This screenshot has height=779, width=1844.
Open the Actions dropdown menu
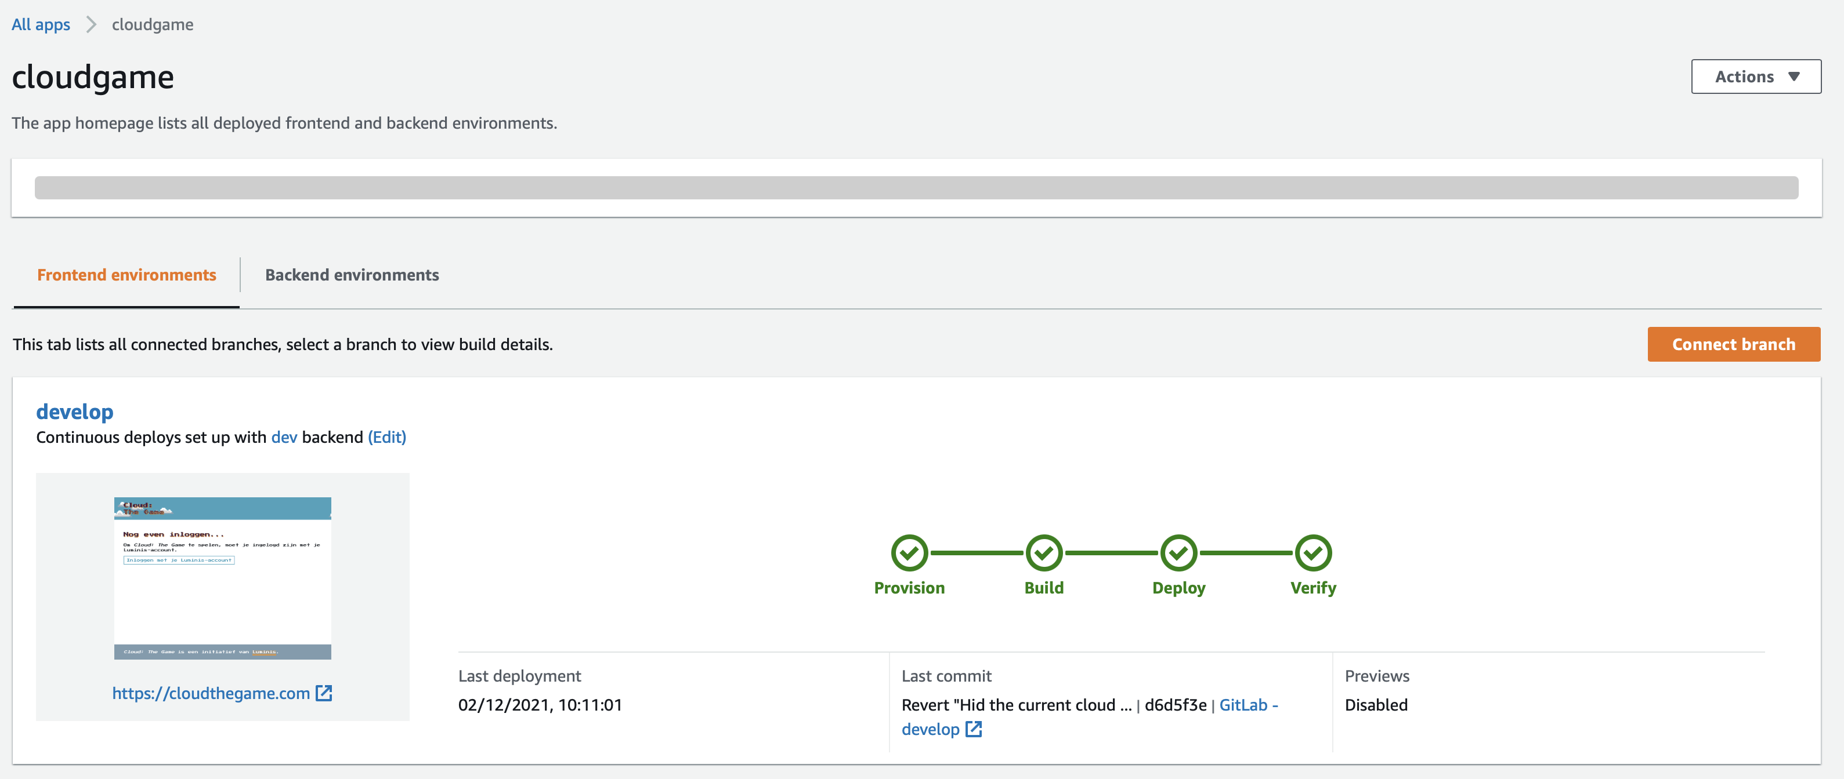coord(1755,77)
